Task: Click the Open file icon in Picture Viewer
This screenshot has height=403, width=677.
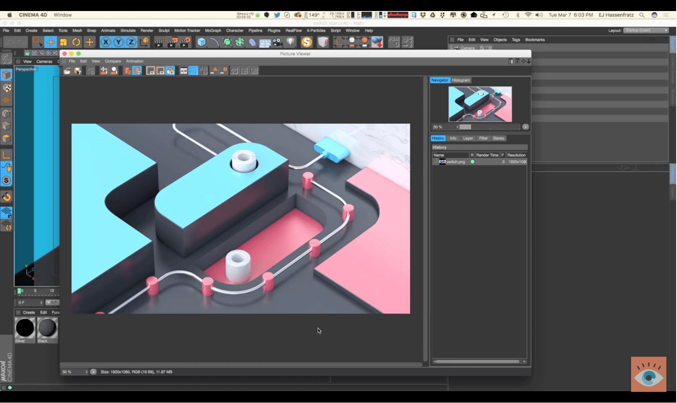Action: pos(67,71)
